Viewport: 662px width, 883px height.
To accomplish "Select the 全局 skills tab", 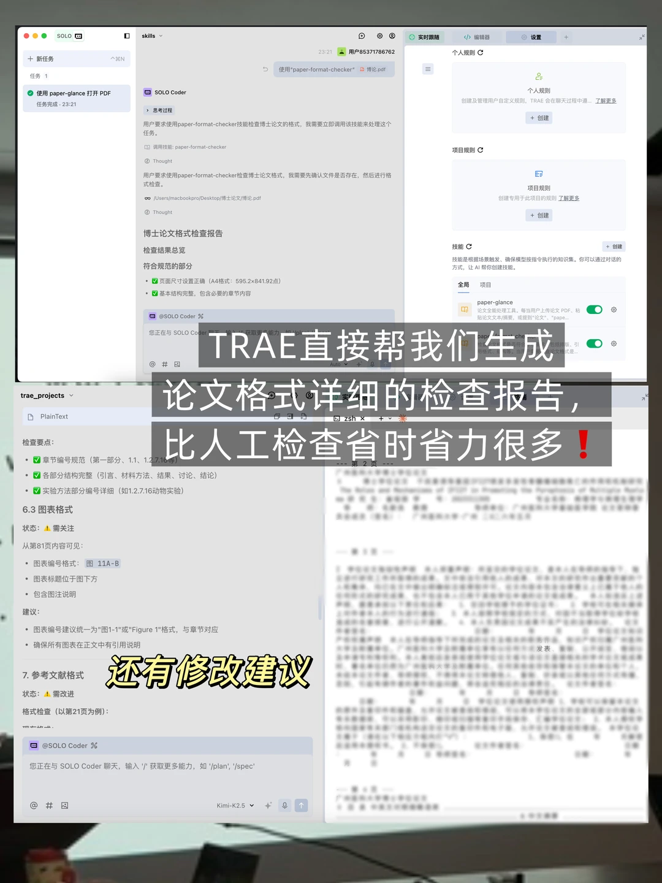I will pyautogui.click(x=463, y=285).
